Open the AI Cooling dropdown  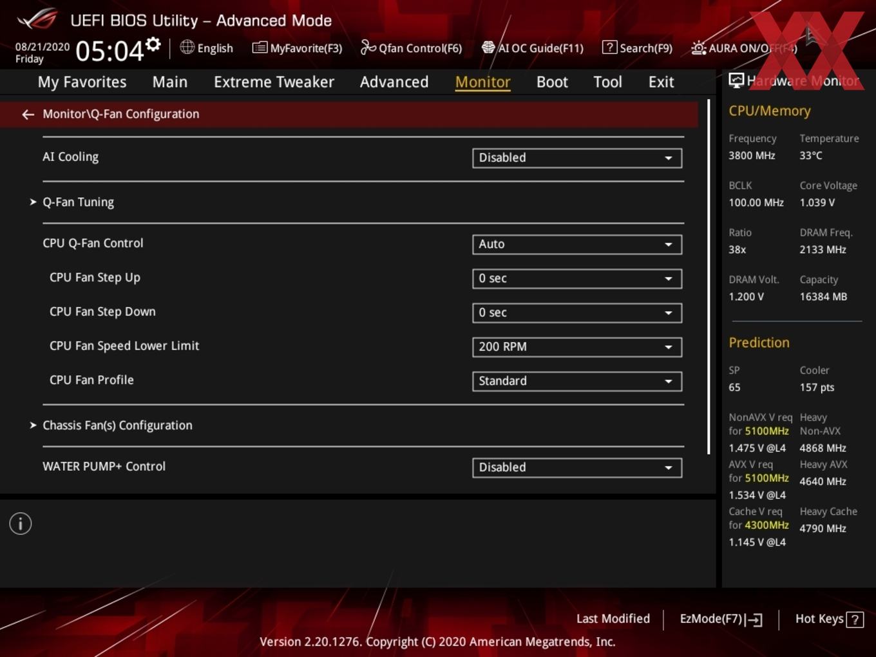pyautogui.click(x=577, y=158)
